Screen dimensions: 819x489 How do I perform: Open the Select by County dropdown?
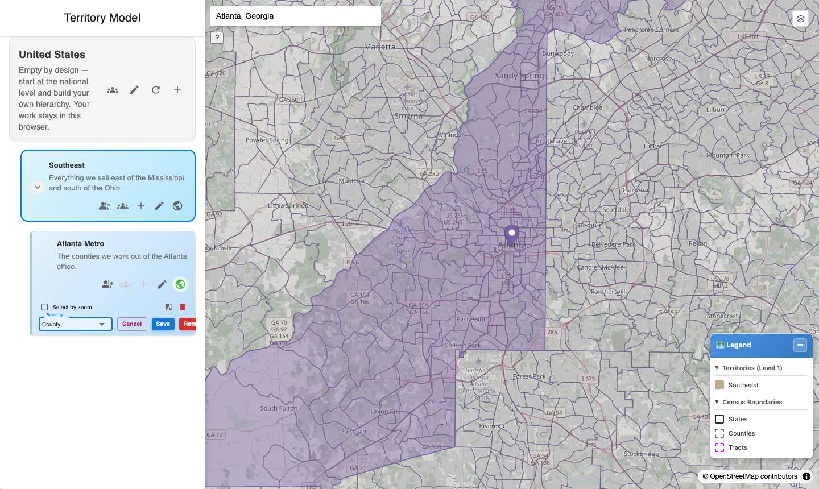75,324
